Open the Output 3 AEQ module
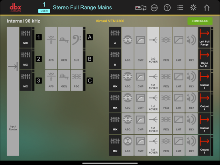220x165 pixels. point(128,81)
